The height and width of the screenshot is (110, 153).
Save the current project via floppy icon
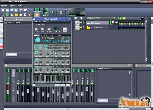pyautogui.click(x=21, y=10)
